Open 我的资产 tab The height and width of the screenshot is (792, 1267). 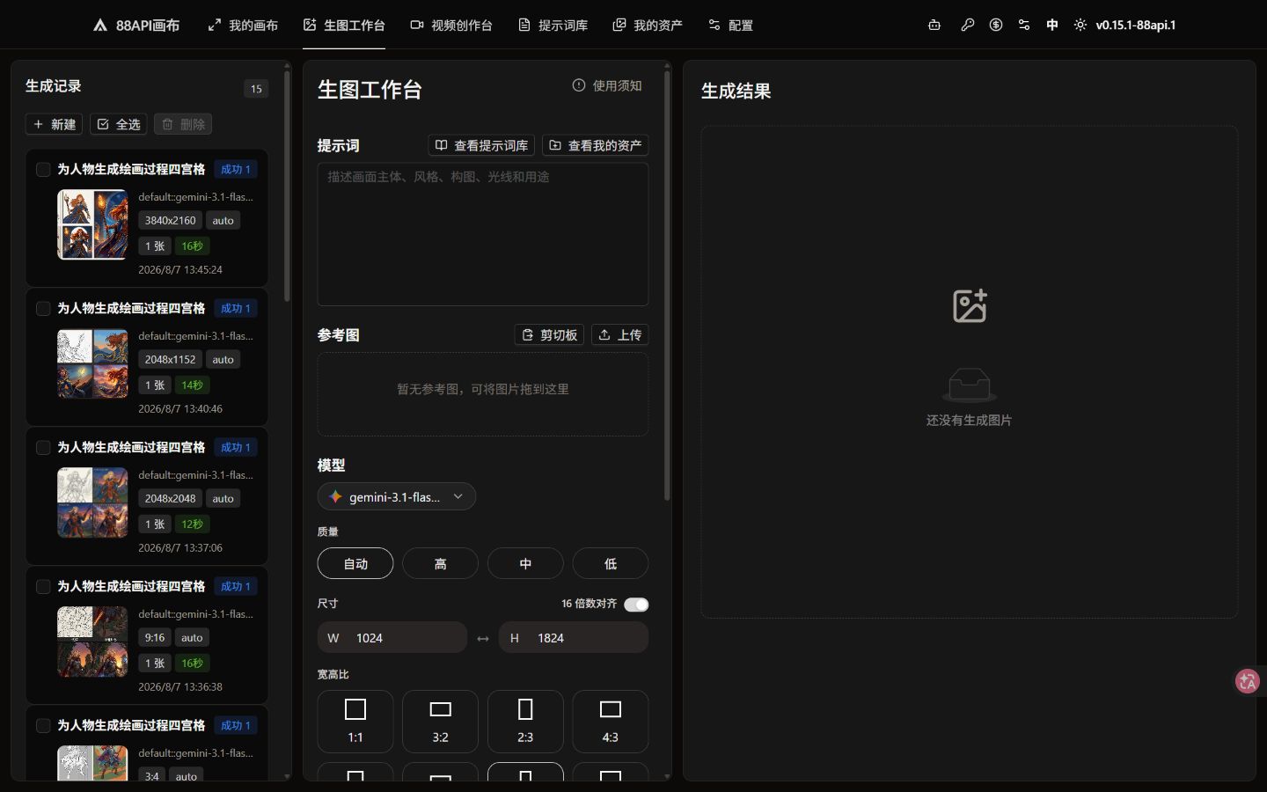648,26
